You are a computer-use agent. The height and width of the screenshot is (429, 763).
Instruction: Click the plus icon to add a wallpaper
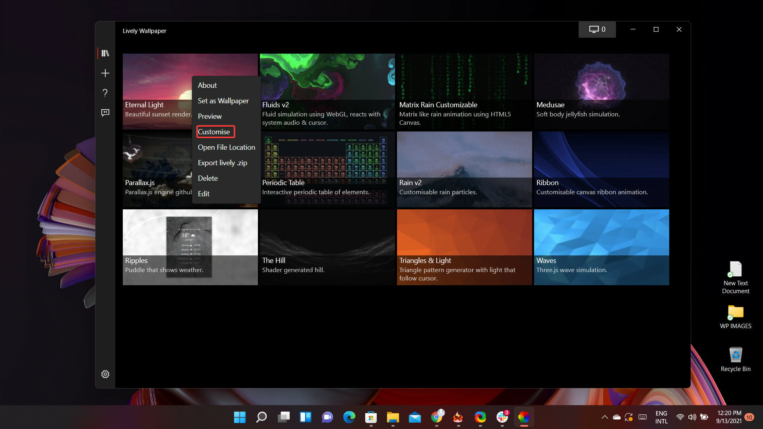tap(105, 73)
